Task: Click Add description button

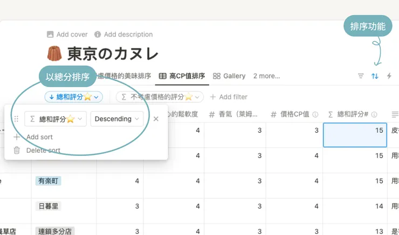Action: [x=123, y=34]
